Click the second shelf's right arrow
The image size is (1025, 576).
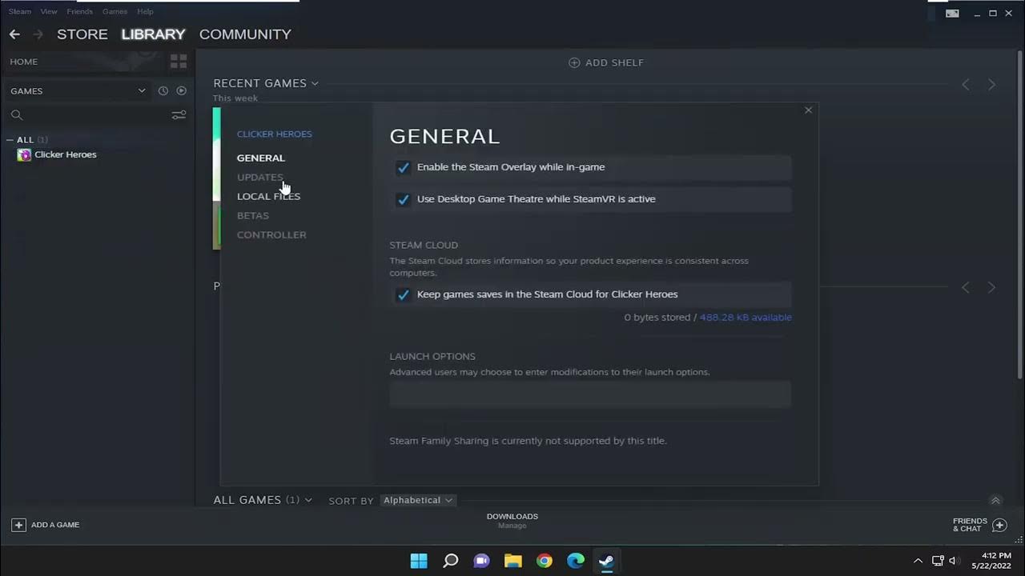pos(991,287)
